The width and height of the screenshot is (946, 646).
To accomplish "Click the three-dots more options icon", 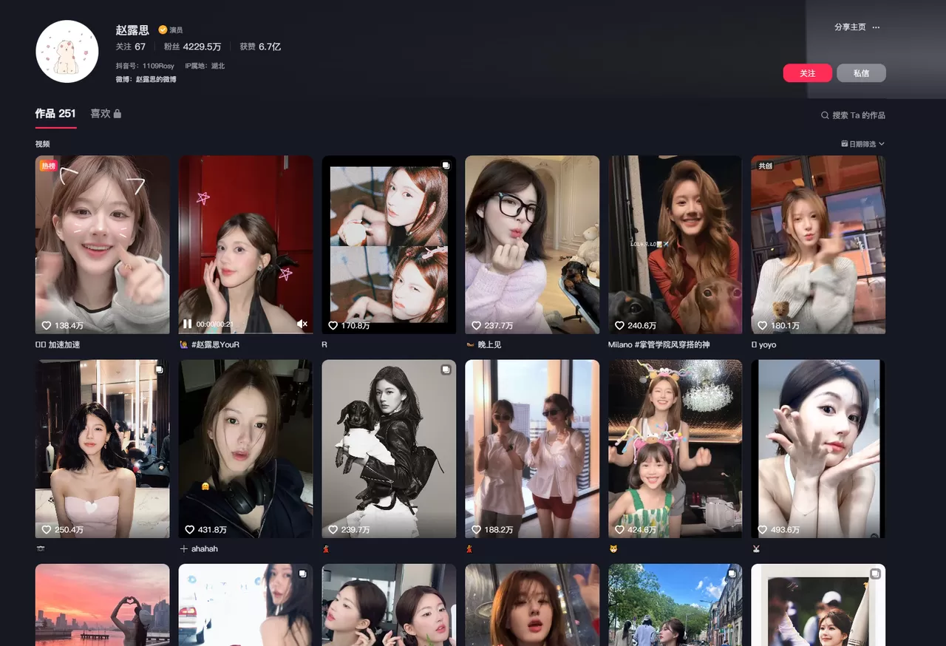I will click(x=876, y=27).
